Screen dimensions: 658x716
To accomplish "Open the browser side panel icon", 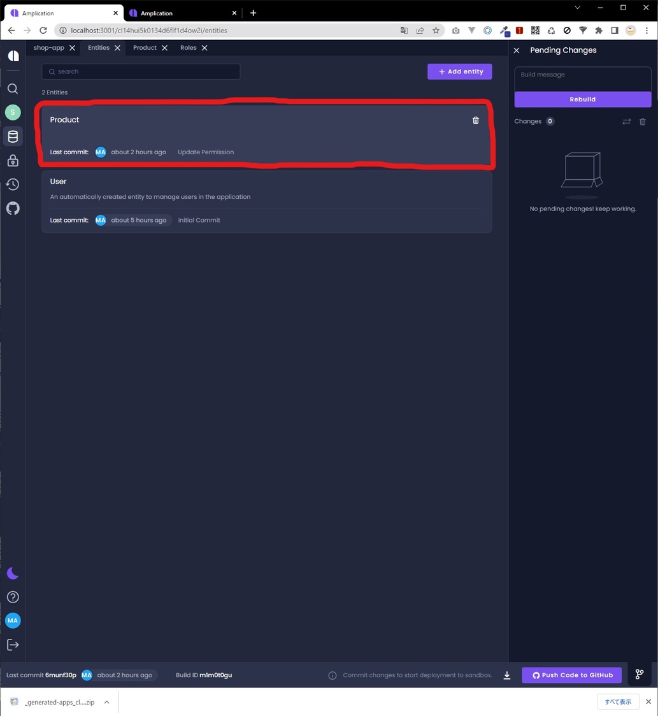I will tap(615, 31).
